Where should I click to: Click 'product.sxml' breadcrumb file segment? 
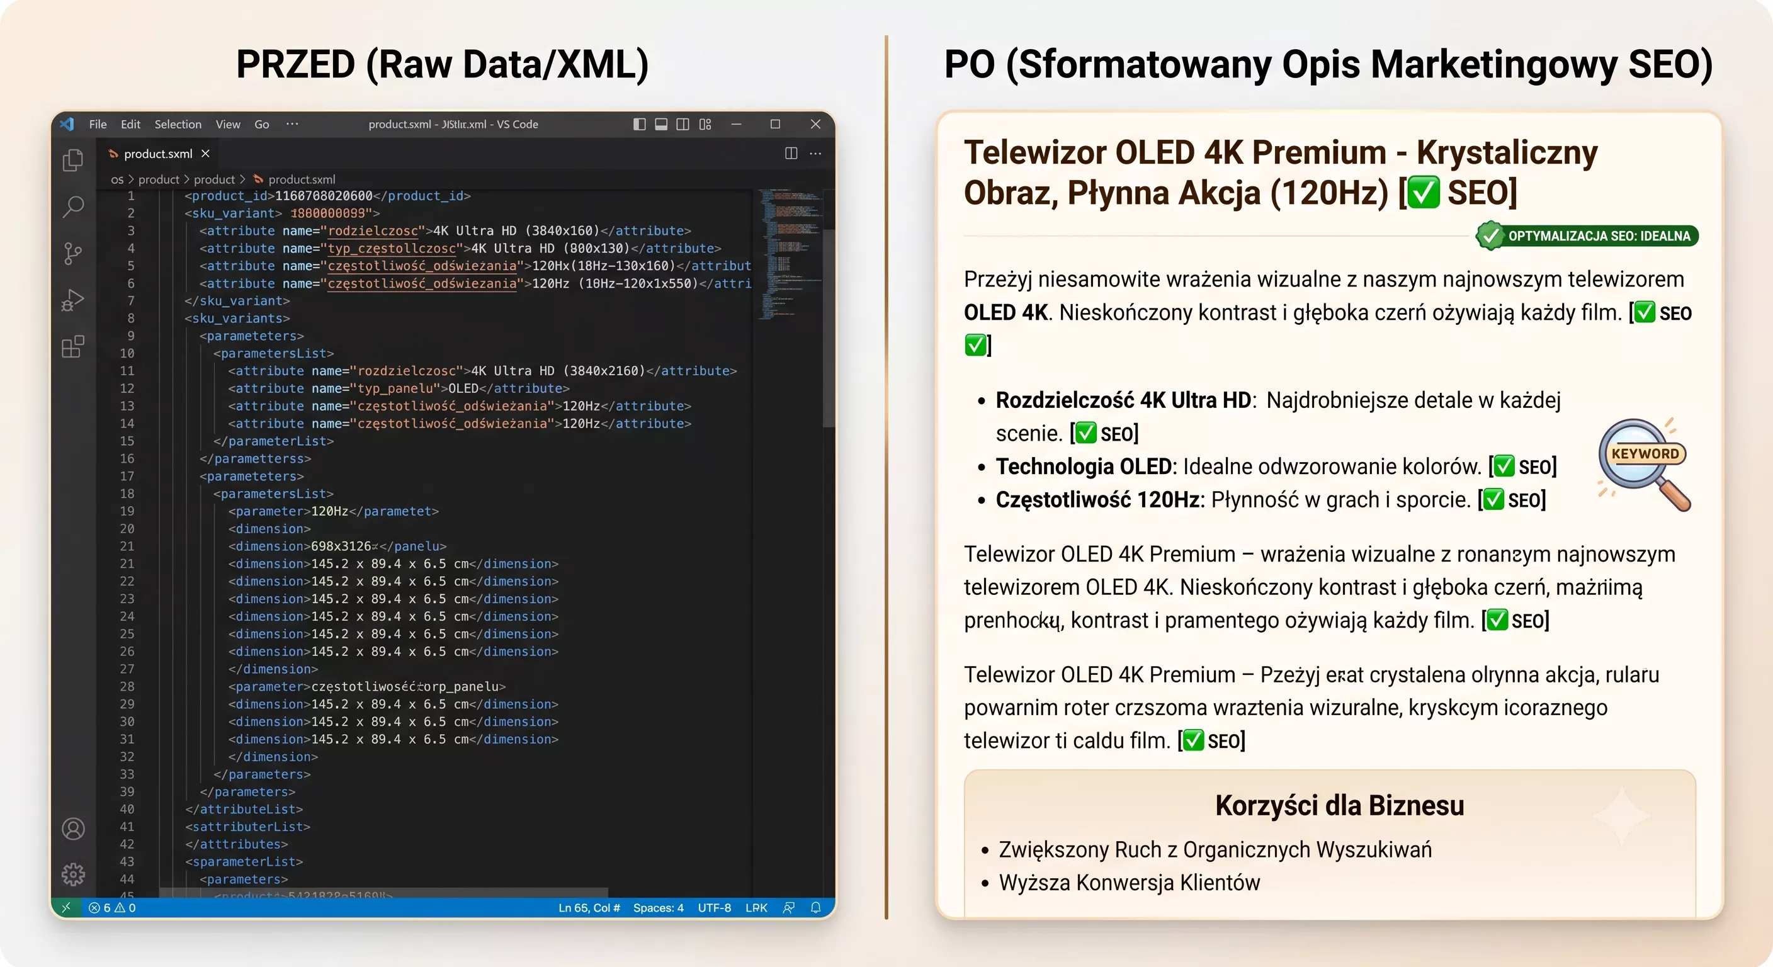[x=302, y=179]
